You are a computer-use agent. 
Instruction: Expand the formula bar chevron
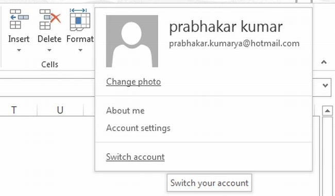[325, 86]
